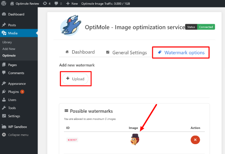Screen dimensions: 225x154
Task: Click Optimole Image Traffic 0.000 / 1GB
Action: coord(105,4)
